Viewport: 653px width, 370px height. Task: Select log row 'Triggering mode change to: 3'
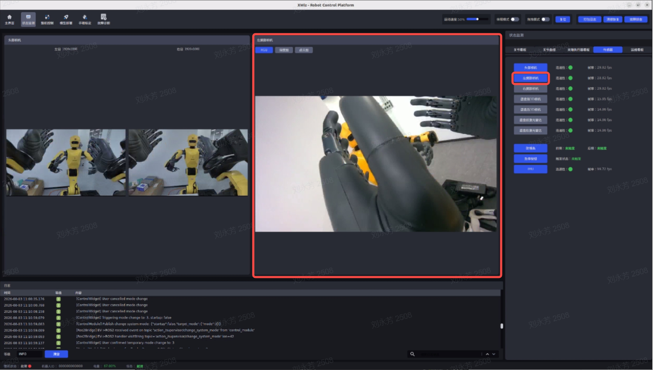click(252, 317)
